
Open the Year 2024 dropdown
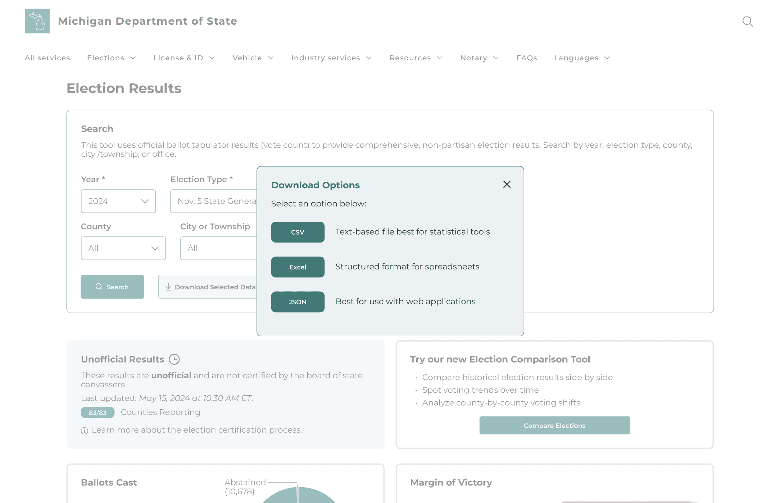118,201
